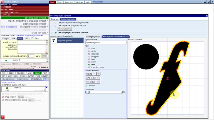
Task: Move current element down with arrow
Action: click(x=98, y=74)
